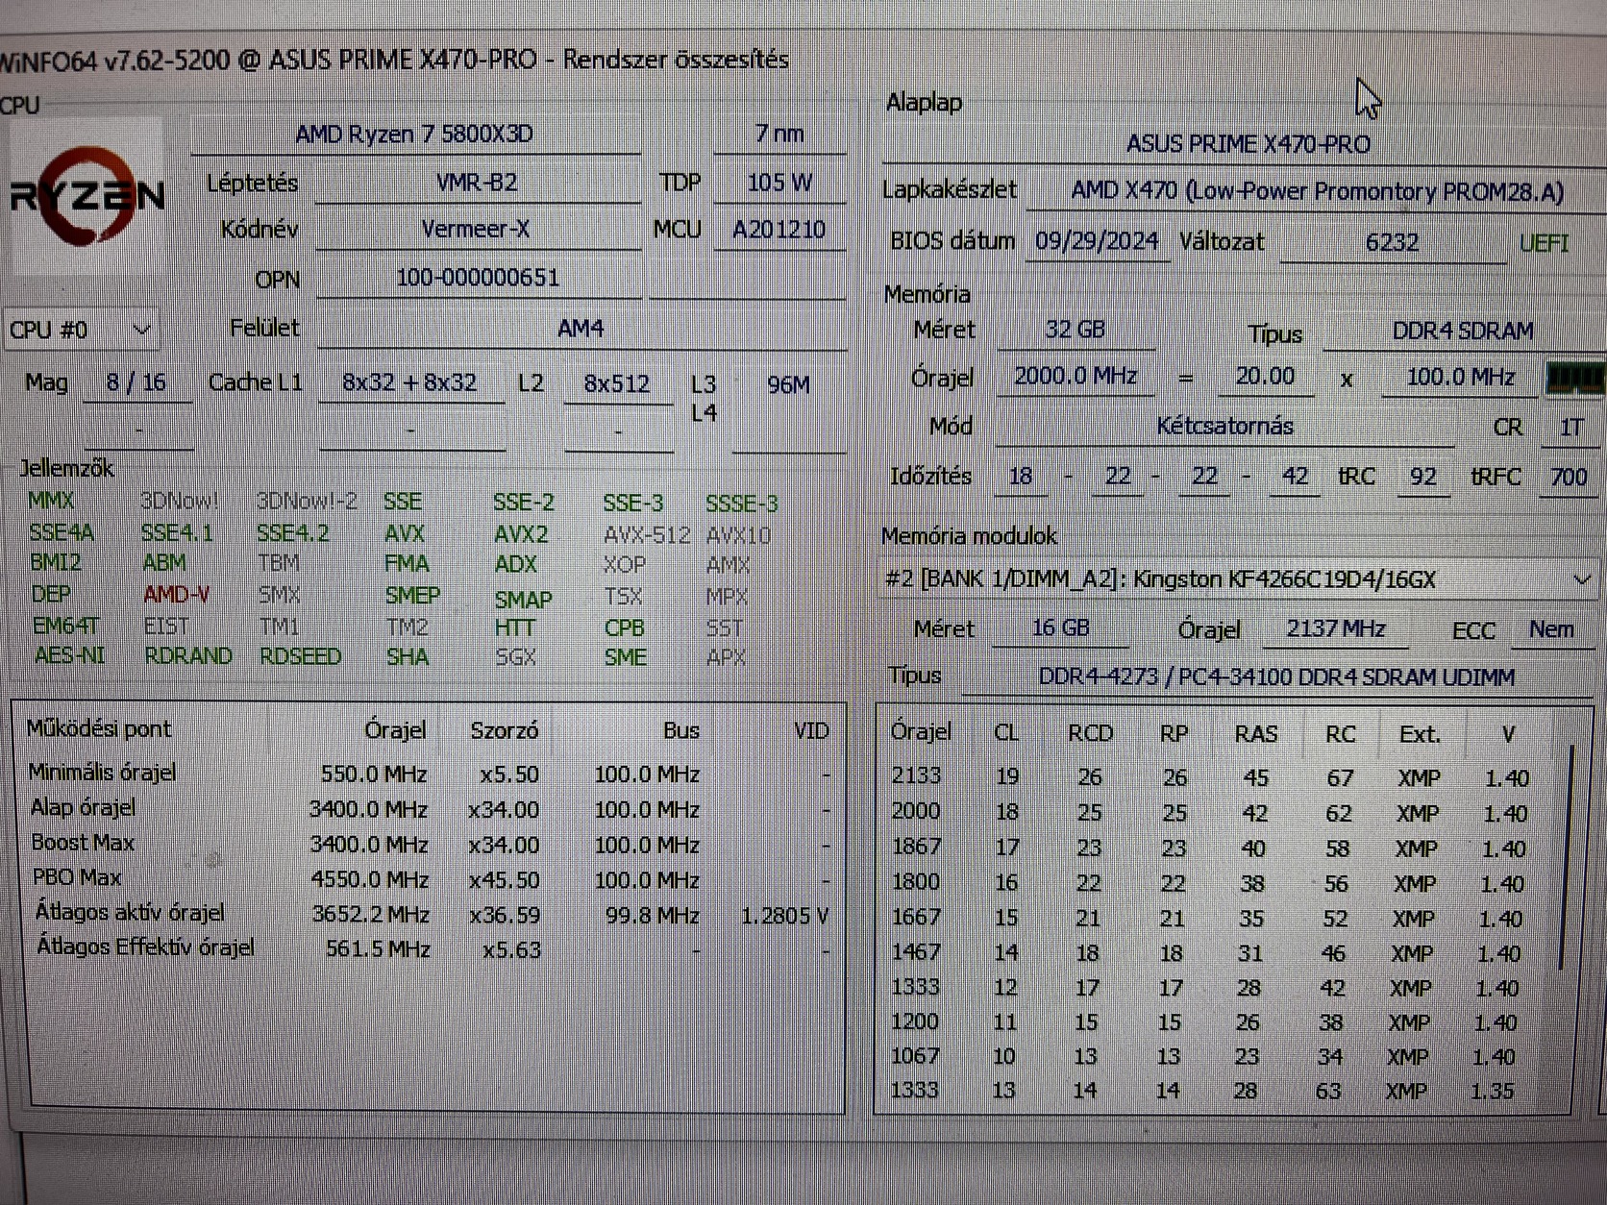Click the Ext. column header in memory table
This screenshot has height=1205, width=1607.
pyautogui.click(x=1420, y=734)
